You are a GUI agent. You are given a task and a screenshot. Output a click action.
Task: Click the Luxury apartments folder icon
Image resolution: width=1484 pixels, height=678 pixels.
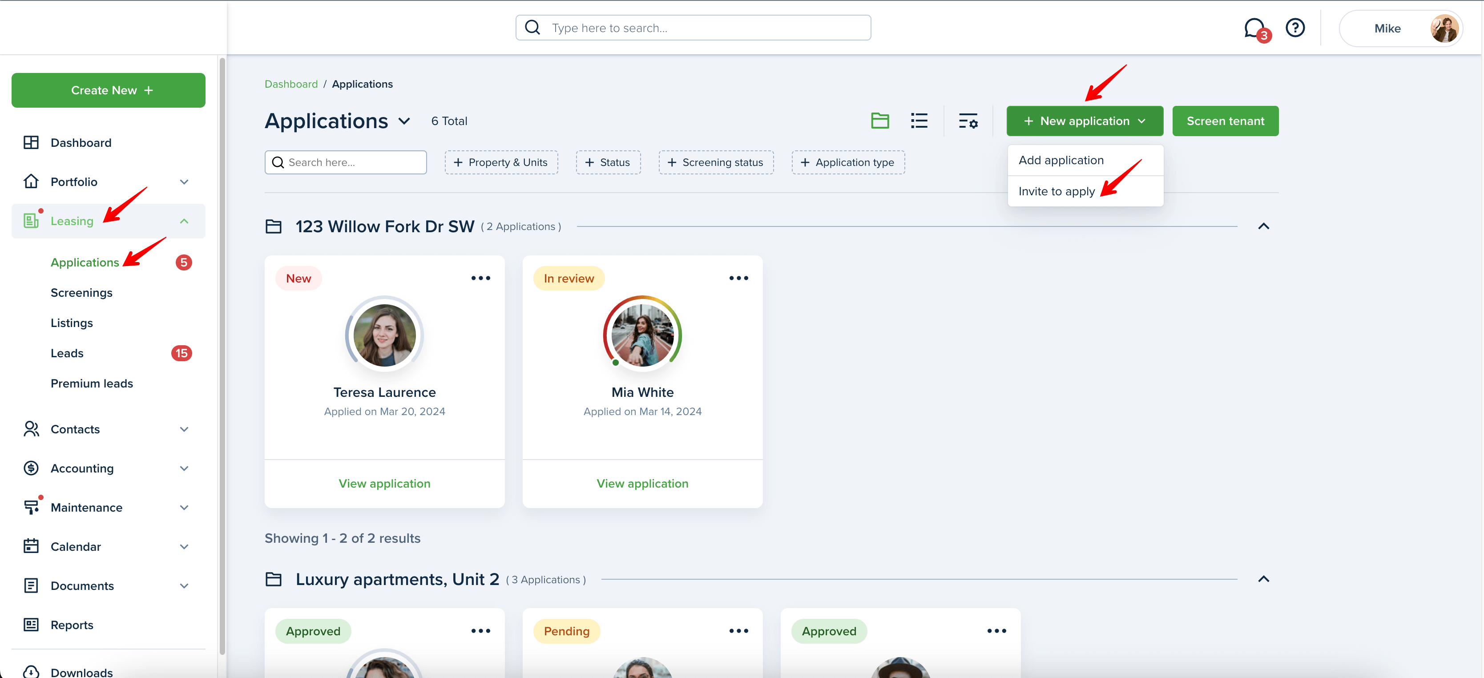(x=274, y=579)
